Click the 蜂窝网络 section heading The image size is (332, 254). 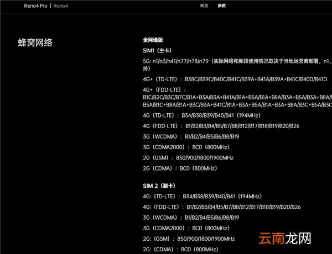pyautogui.click(x=35, y=43)
